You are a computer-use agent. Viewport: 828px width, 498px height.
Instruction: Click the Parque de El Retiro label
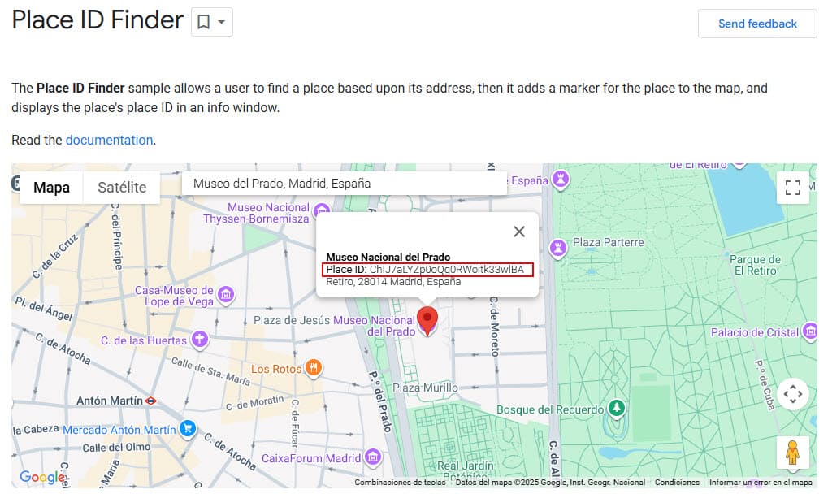pyautogui.click(x=755, y=265)
